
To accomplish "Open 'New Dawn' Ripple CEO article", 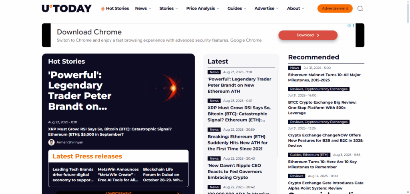I will pyautogui.click(x=235, y=172).
